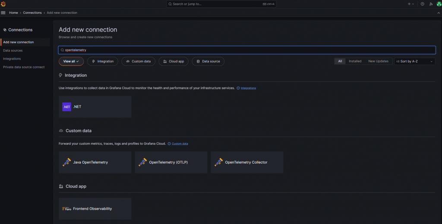442x224 pixels.
Task: Click the lightning icon of Integration section
Action: (x=60, y=75)
